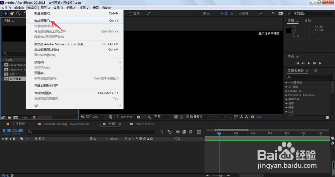Toggle the solo column header

[x=10, y=139]
